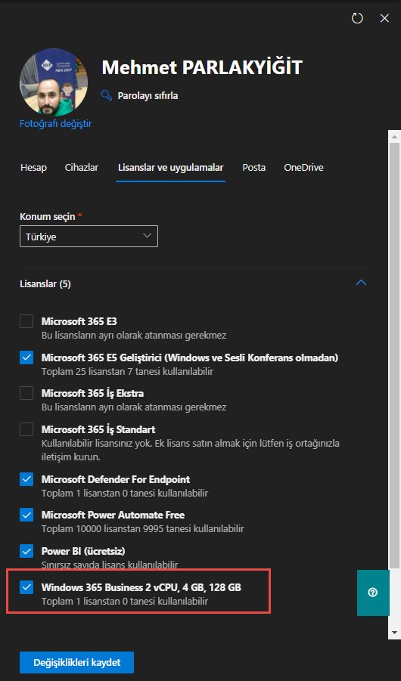The image size is (401, 681).
Task: Click the user profile photo
Action: pyautogui.click(x=54, y=82)
